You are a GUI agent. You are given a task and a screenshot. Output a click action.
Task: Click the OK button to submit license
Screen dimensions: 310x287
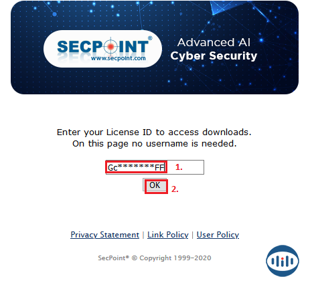click(x=155, y=185)
